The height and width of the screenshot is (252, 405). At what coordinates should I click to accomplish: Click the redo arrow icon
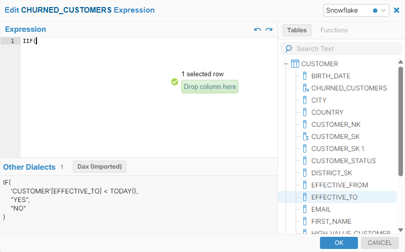point(269,30)
